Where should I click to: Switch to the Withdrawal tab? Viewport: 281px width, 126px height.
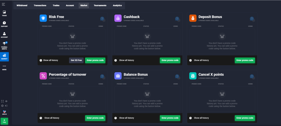pos(22,5)
